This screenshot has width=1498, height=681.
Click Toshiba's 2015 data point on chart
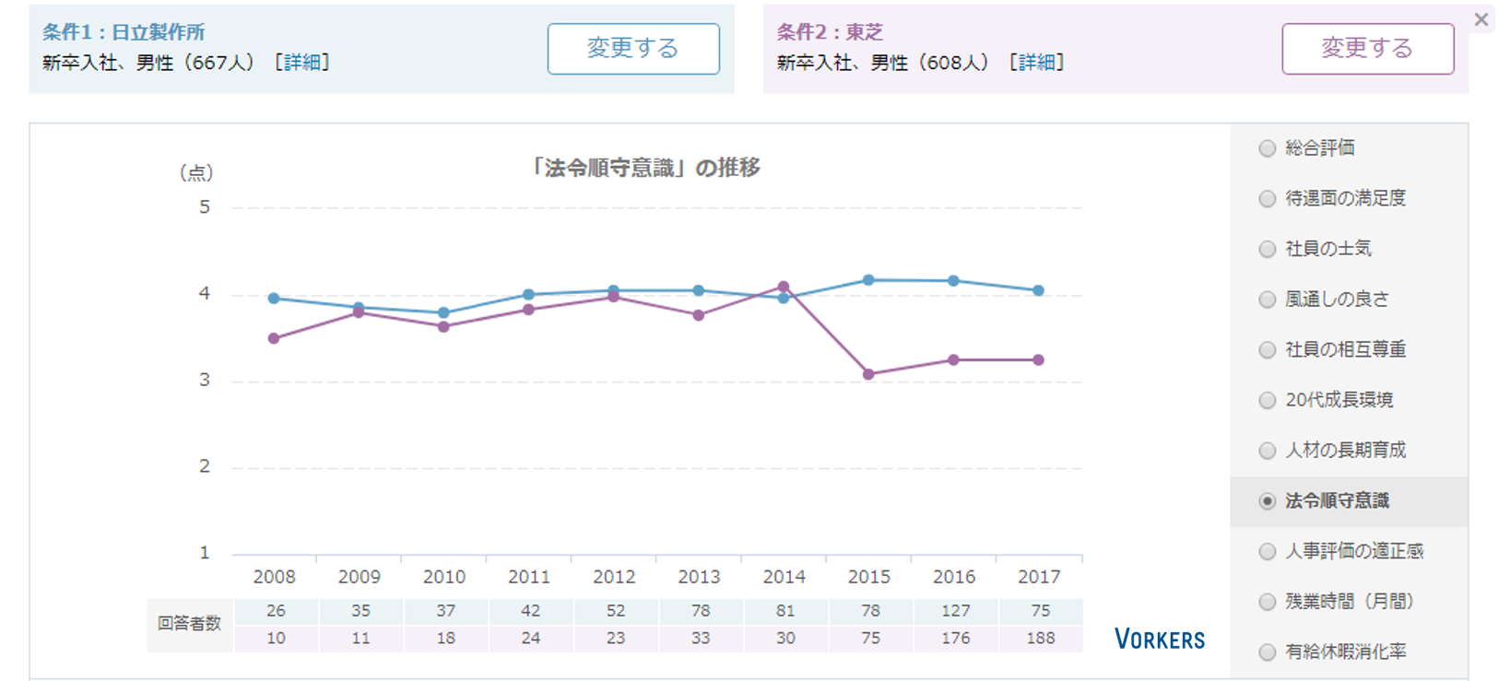(868, 374)
